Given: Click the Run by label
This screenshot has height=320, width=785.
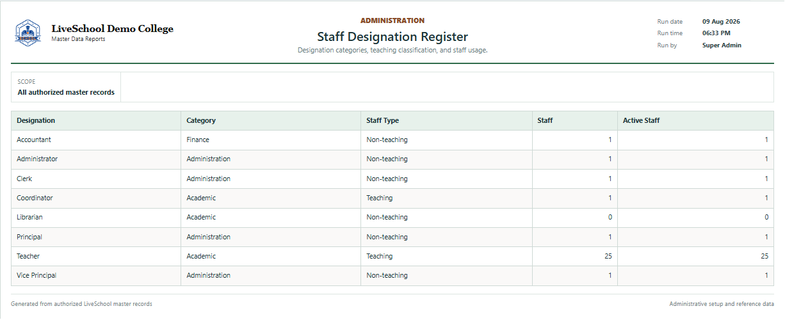Looking at the screenshot, I should tap(667, 45).
